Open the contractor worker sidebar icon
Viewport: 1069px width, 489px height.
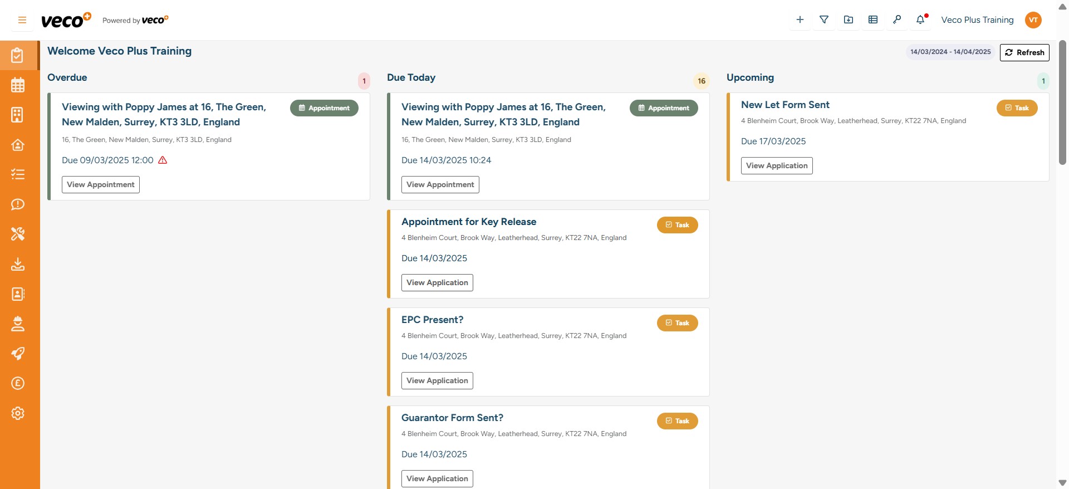click(18, 324)
